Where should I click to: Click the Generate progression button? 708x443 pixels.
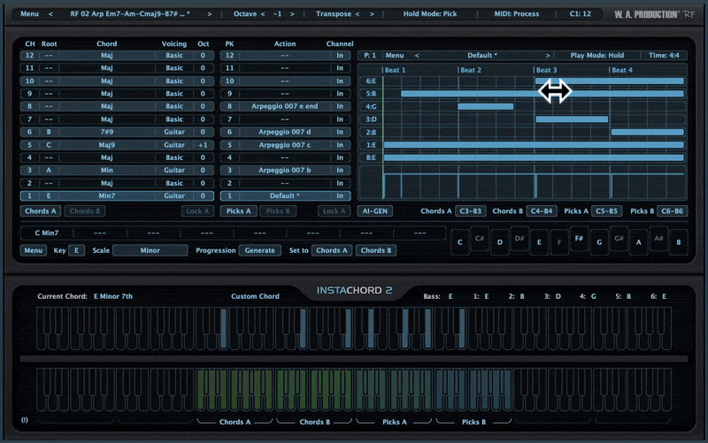click(x=259, y=250)
